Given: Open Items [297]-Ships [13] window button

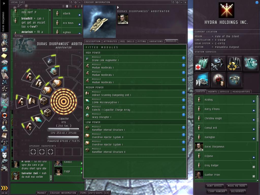Looking at the screenshot, I should [94, 193].
